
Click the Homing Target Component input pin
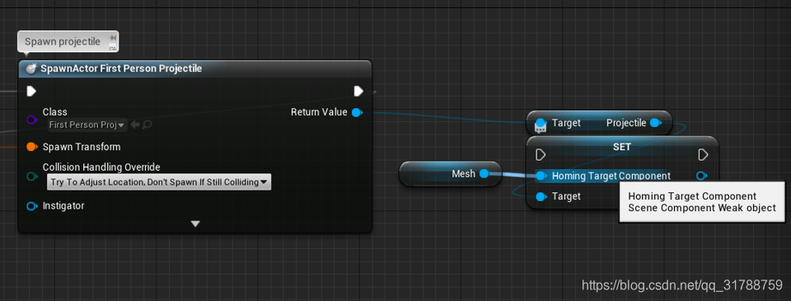pyautogui.click(x=541, y=176)
